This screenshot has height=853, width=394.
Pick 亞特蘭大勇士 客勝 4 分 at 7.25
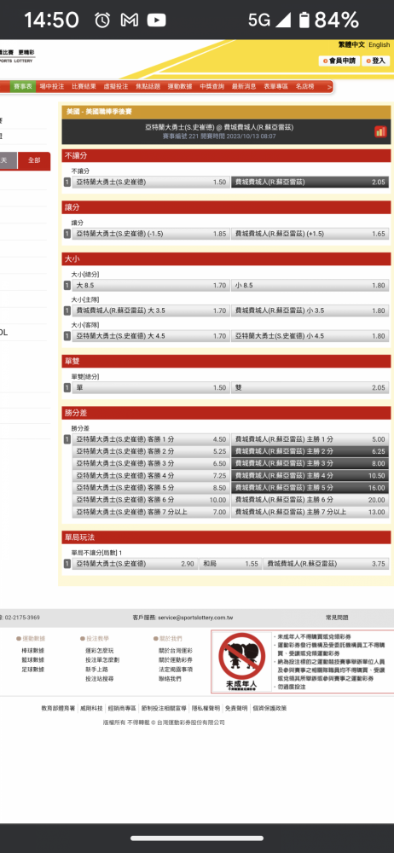click(149, 475)
